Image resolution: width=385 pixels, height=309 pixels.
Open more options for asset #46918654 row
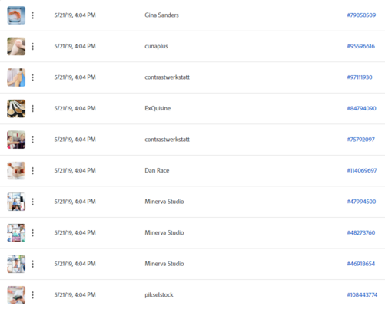coord(32,264)
